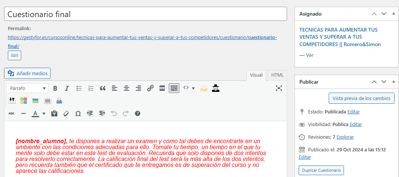The width and height of the screenshot is (399, 177).
Task: Open the text color picker dropdown
Action: coord(44,114)
